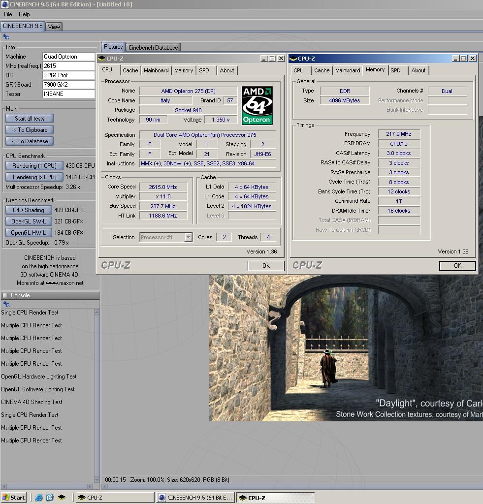The width and height of the screenshot is (483, 504).
Task: Start the C4D Shading test
Action: pyautogui.click(x=29, y=210)
